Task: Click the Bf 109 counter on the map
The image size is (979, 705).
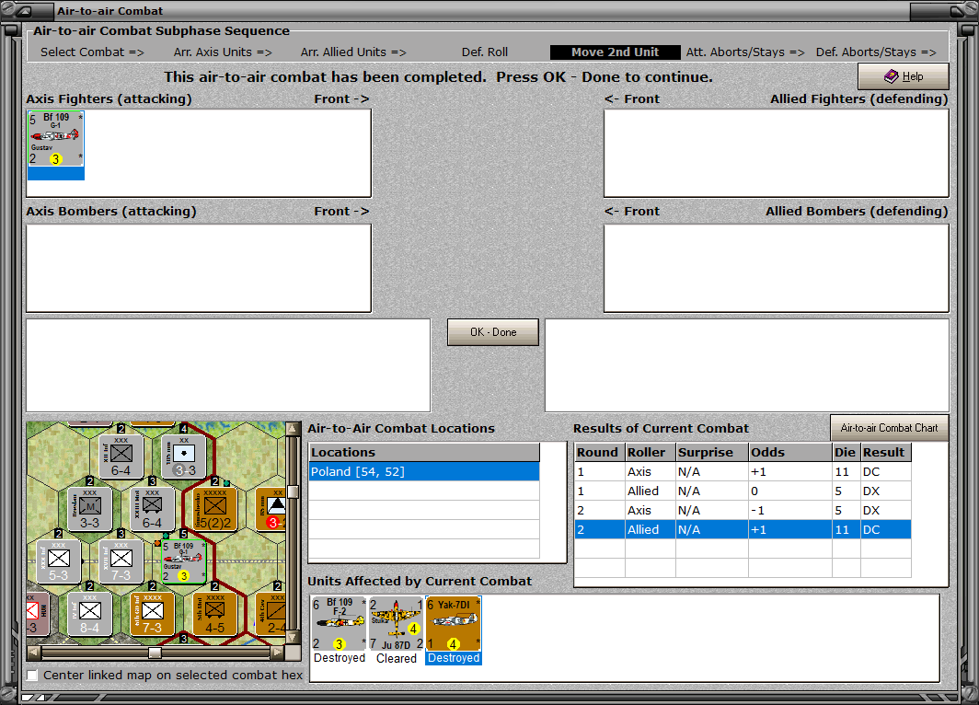Action: [184, 562]
